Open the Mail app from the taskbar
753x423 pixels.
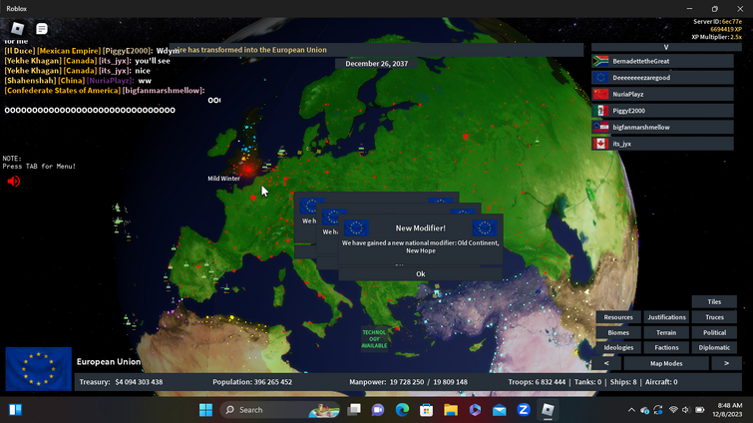coord(500,410)
